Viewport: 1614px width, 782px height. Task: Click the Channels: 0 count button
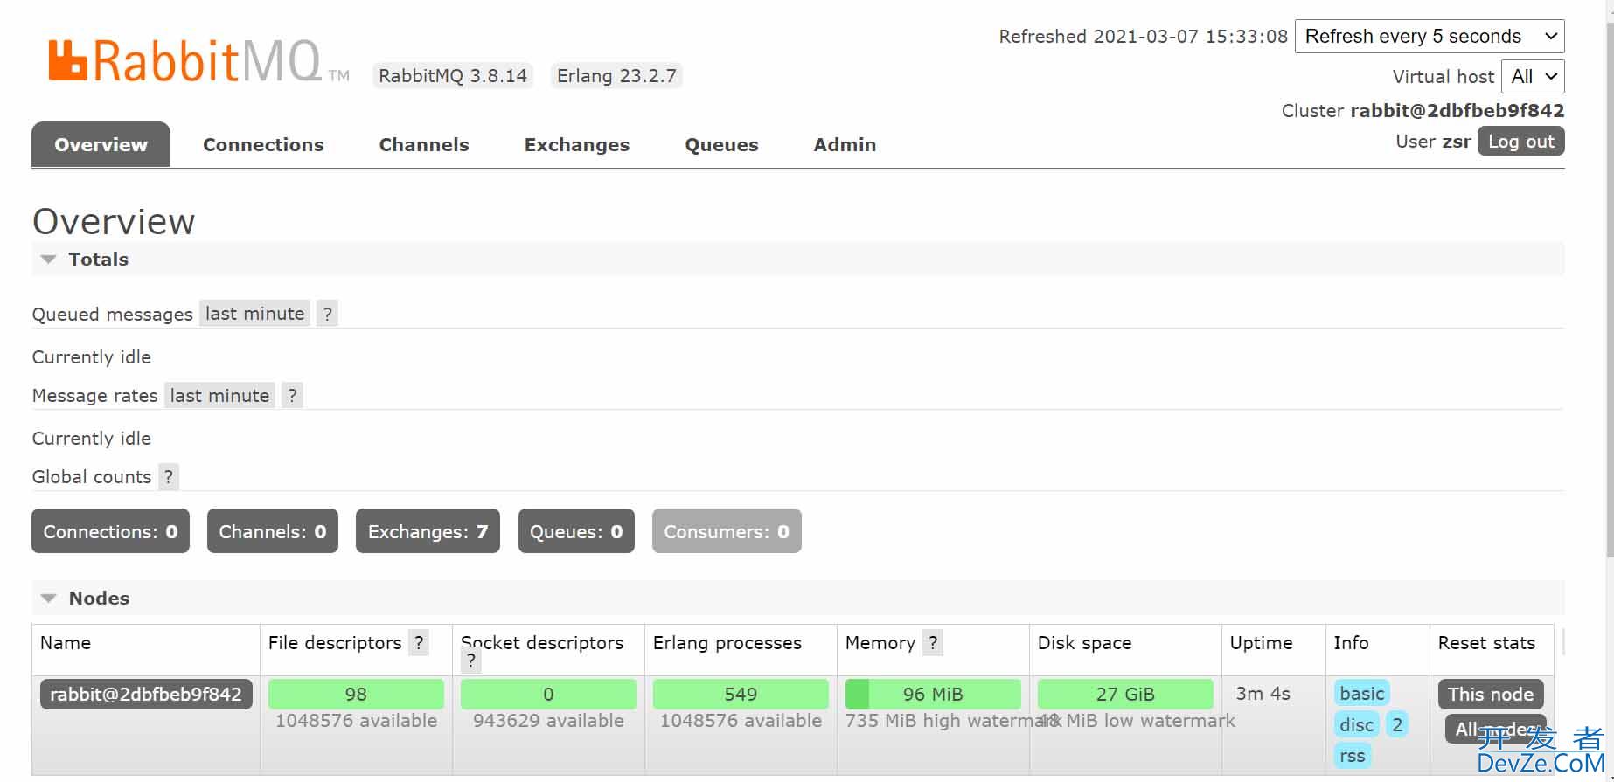[x=273, y=531]
